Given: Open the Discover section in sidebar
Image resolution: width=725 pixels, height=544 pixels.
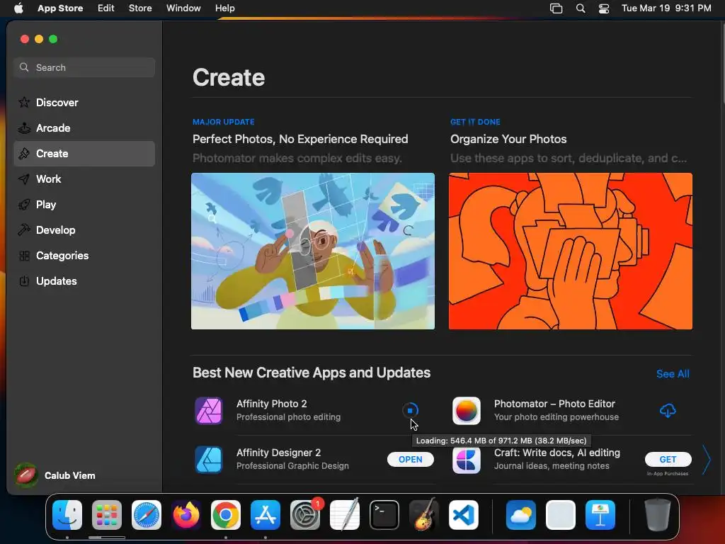Looking at the screenshot, I should click(84, 102).
